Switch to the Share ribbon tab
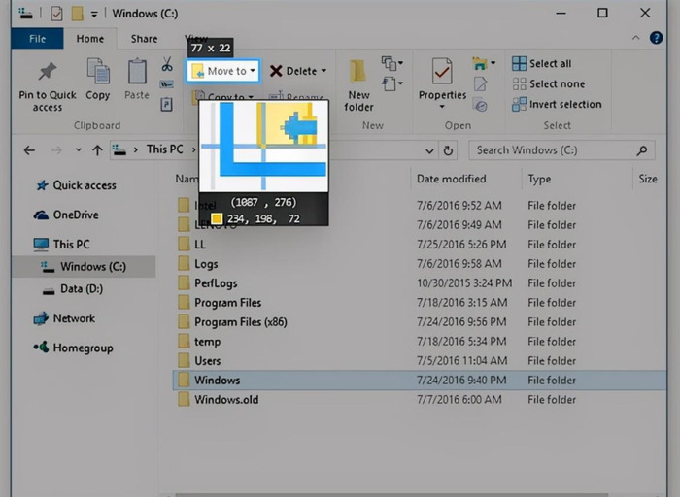Screen dimensions: 680x497 point(144,39)
